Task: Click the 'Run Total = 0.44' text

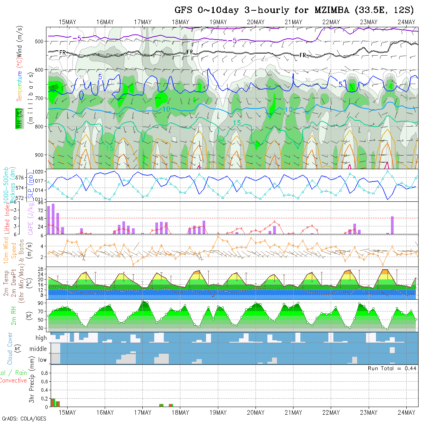Action: click(x=392, y=368)
